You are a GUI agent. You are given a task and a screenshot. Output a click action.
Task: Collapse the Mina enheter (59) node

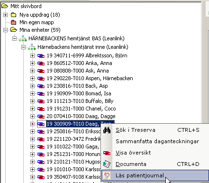[5, 30]
